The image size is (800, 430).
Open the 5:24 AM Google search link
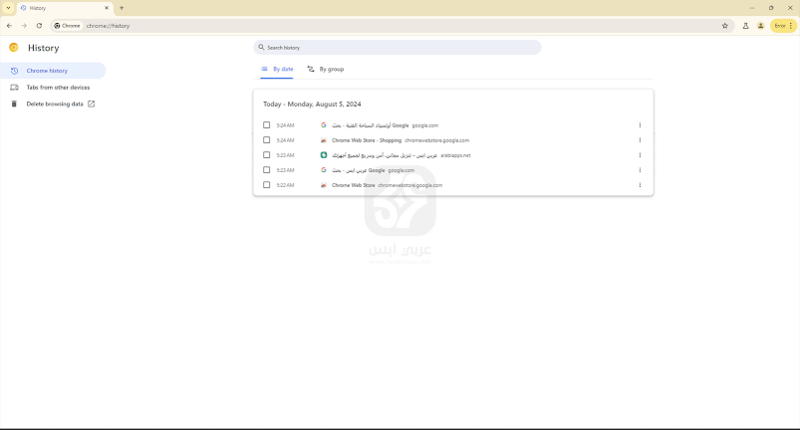[371, 125]
